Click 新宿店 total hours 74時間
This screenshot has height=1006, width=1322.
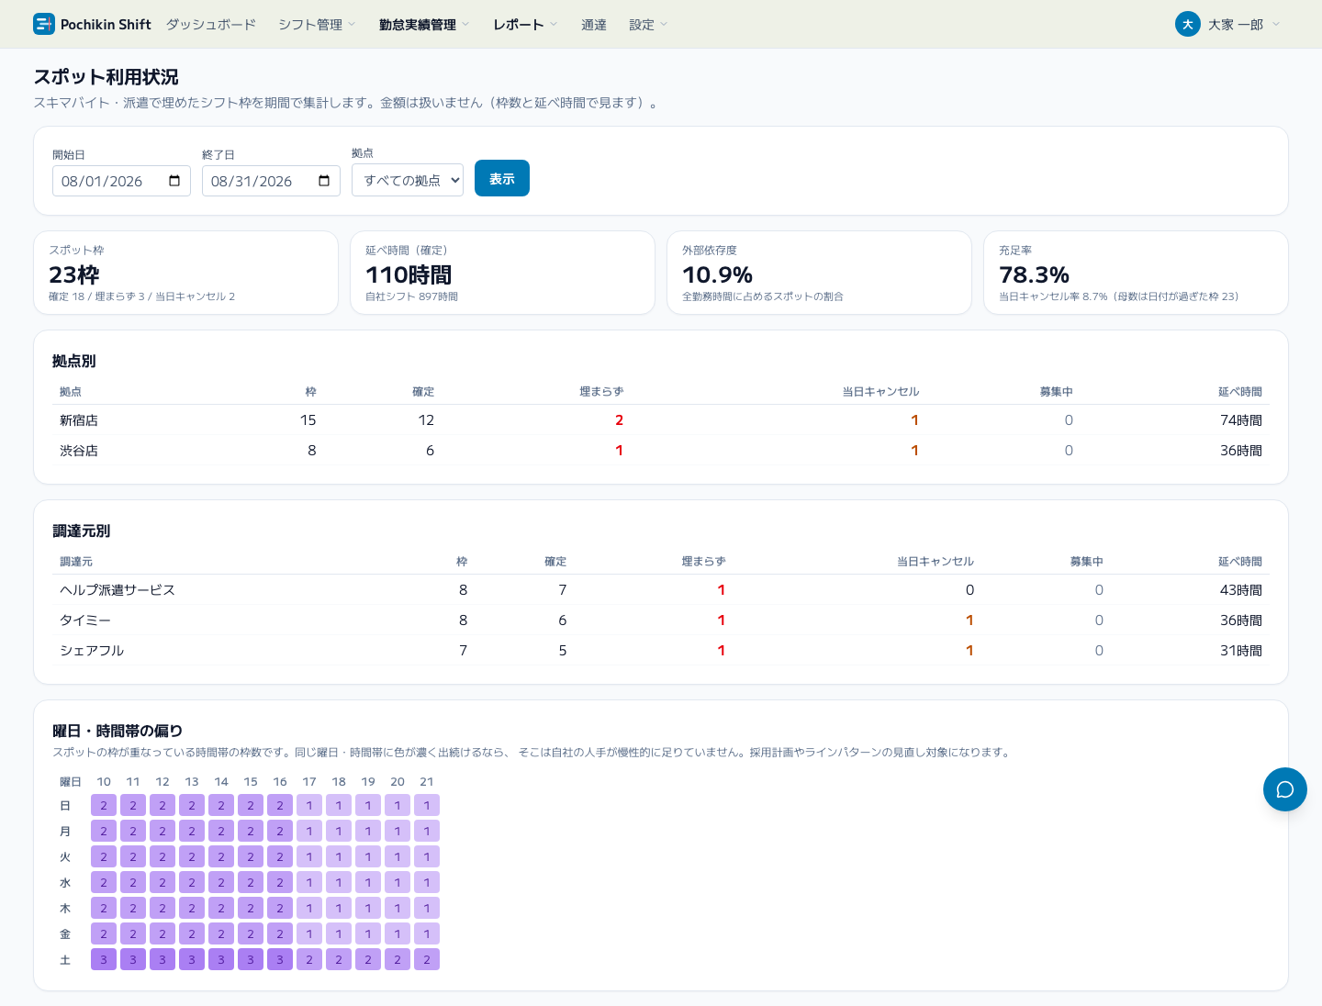click(x=1241, y=420)
